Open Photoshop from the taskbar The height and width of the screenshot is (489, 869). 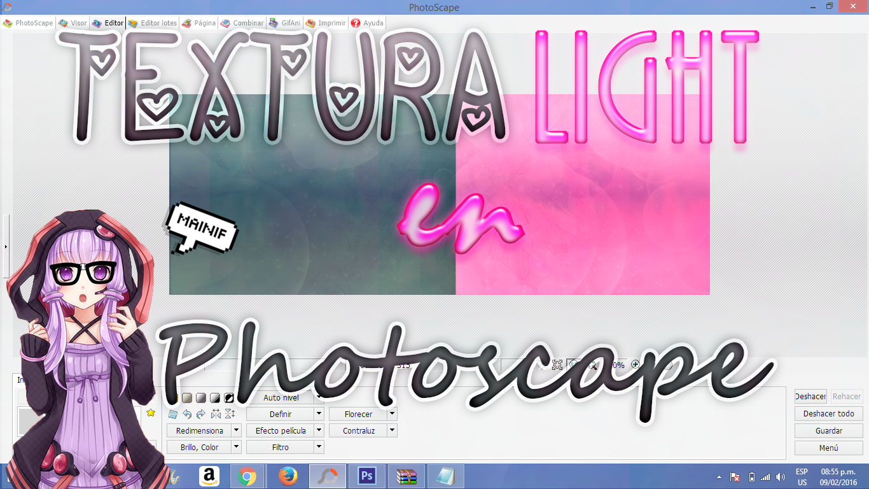[366, 476]
